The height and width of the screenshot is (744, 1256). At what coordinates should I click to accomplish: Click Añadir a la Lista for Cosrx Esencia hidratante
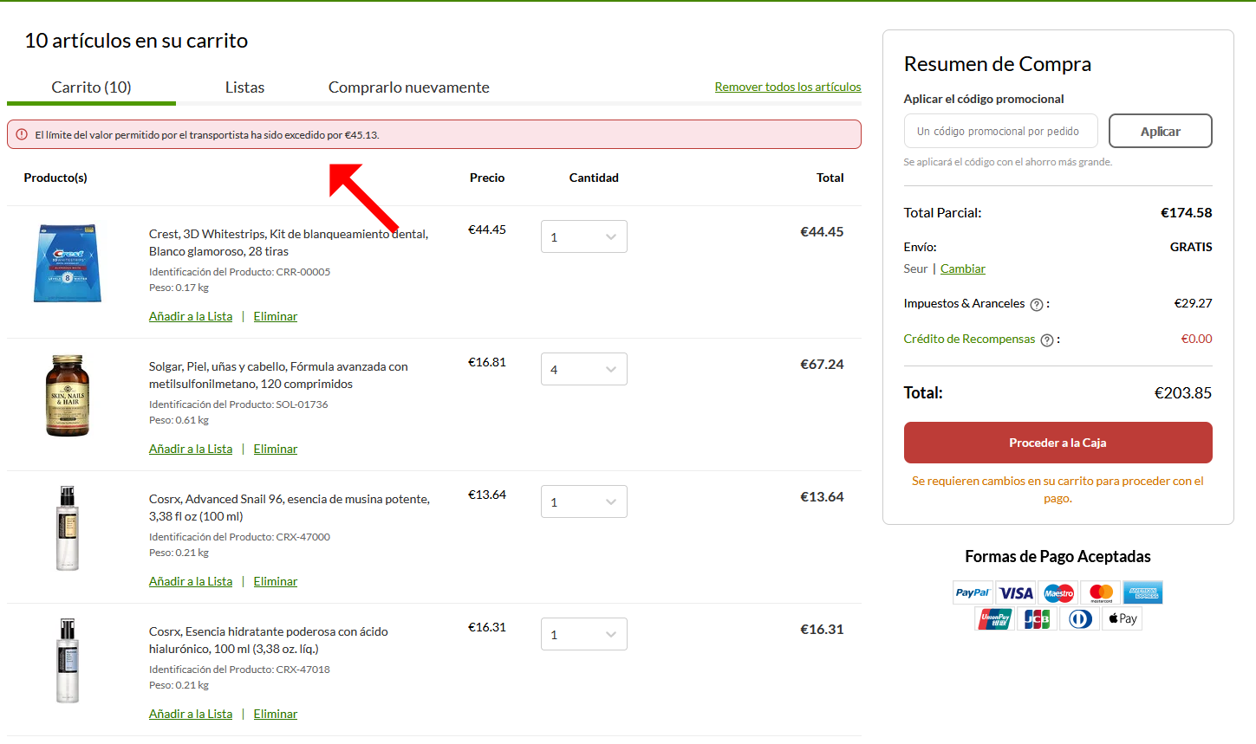tap(191, 714)
